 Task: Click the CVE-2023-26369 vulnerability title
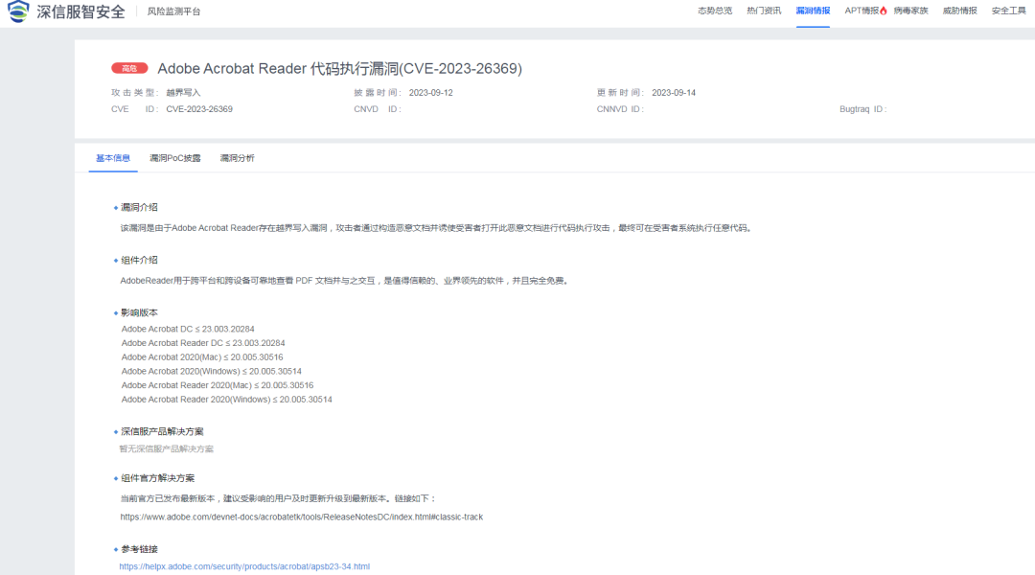340,69
